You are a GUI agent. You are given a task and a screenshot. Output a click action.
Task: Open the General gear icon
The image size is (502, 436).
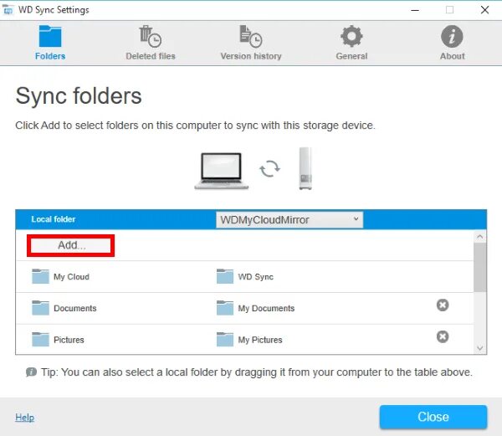351,36
